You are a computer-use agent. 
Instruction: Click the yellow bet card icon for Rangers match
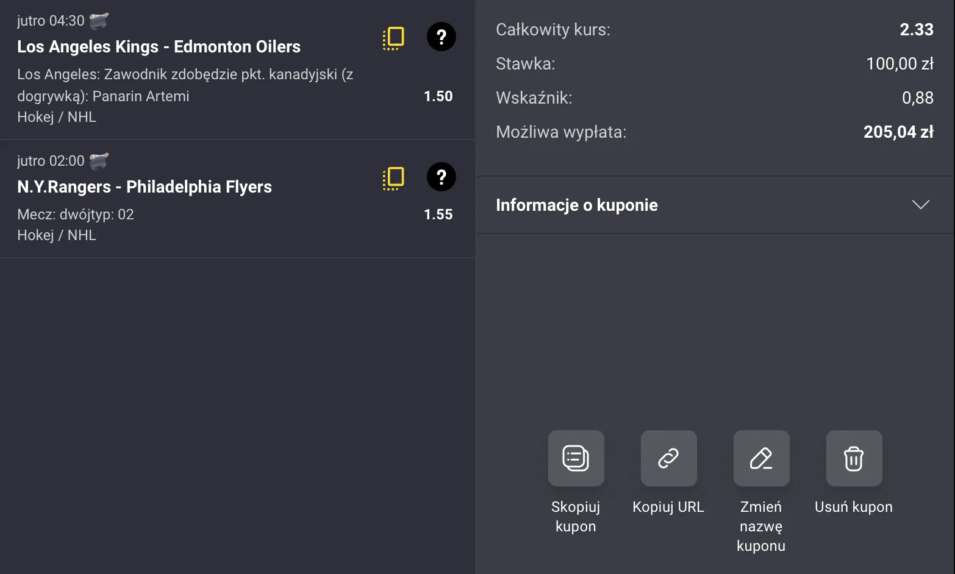coord(393,178)
